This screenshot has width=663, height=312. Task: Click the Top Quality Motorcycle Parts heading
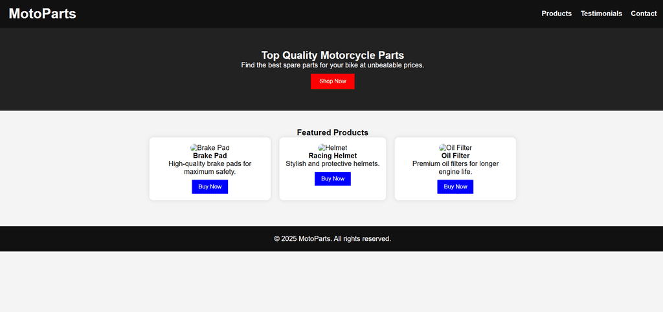tap(332, 56)
